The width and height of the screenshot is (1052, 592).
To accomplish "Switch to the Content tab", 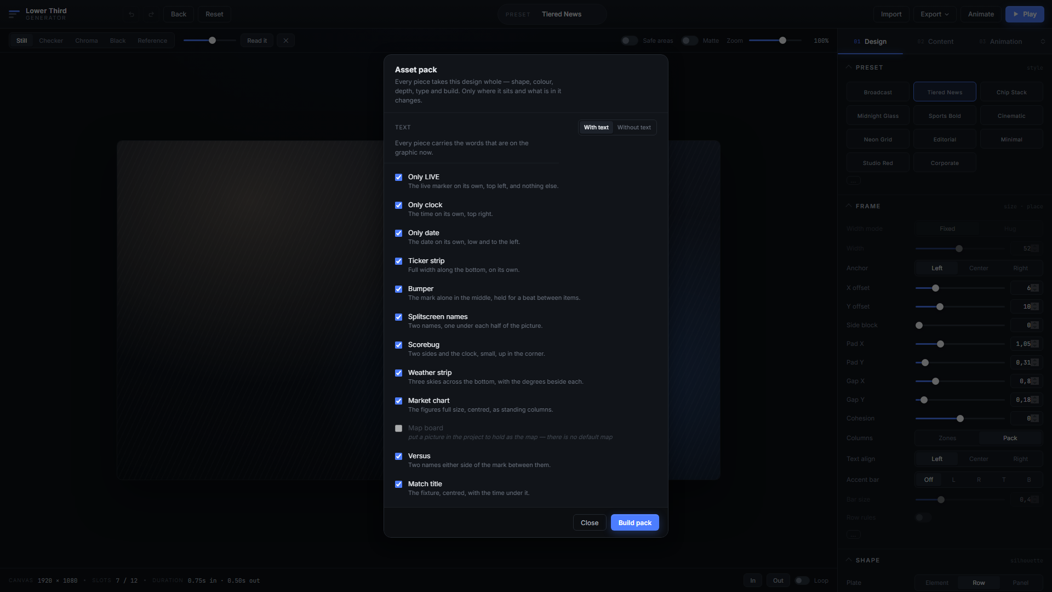I will tap(935, 42).
